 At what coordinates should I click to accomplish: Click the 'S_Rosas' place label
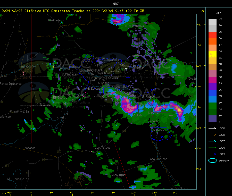click(x=104, y=83)
